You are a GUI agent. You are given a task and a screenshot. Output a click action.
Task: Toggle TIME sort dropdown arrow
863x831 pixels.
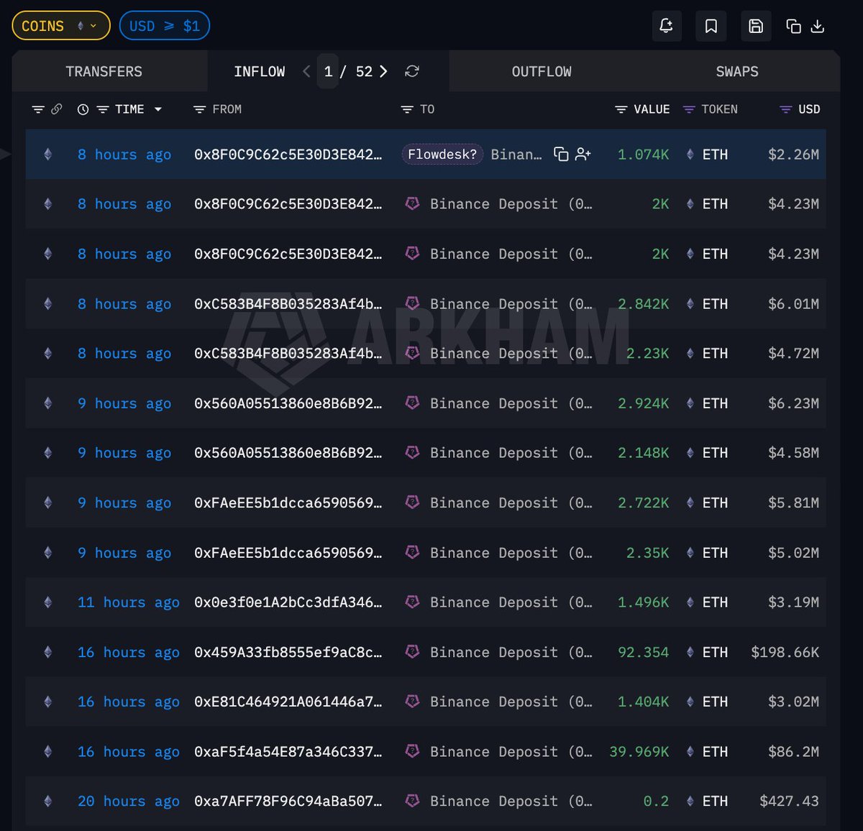tap(158, 109)
